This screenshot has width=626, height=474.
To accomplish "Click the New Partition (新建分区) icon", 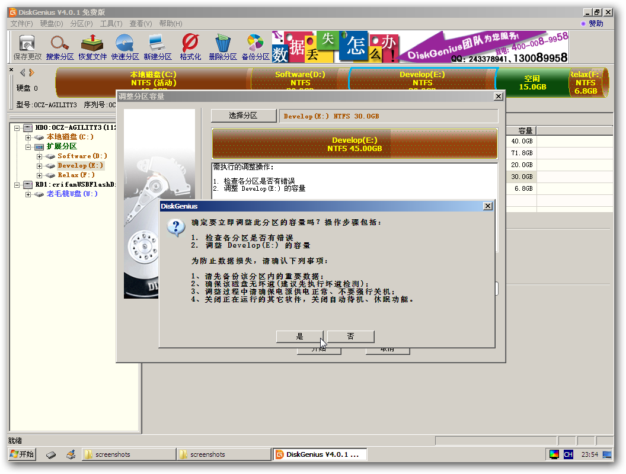I will (x=158, y=47).
